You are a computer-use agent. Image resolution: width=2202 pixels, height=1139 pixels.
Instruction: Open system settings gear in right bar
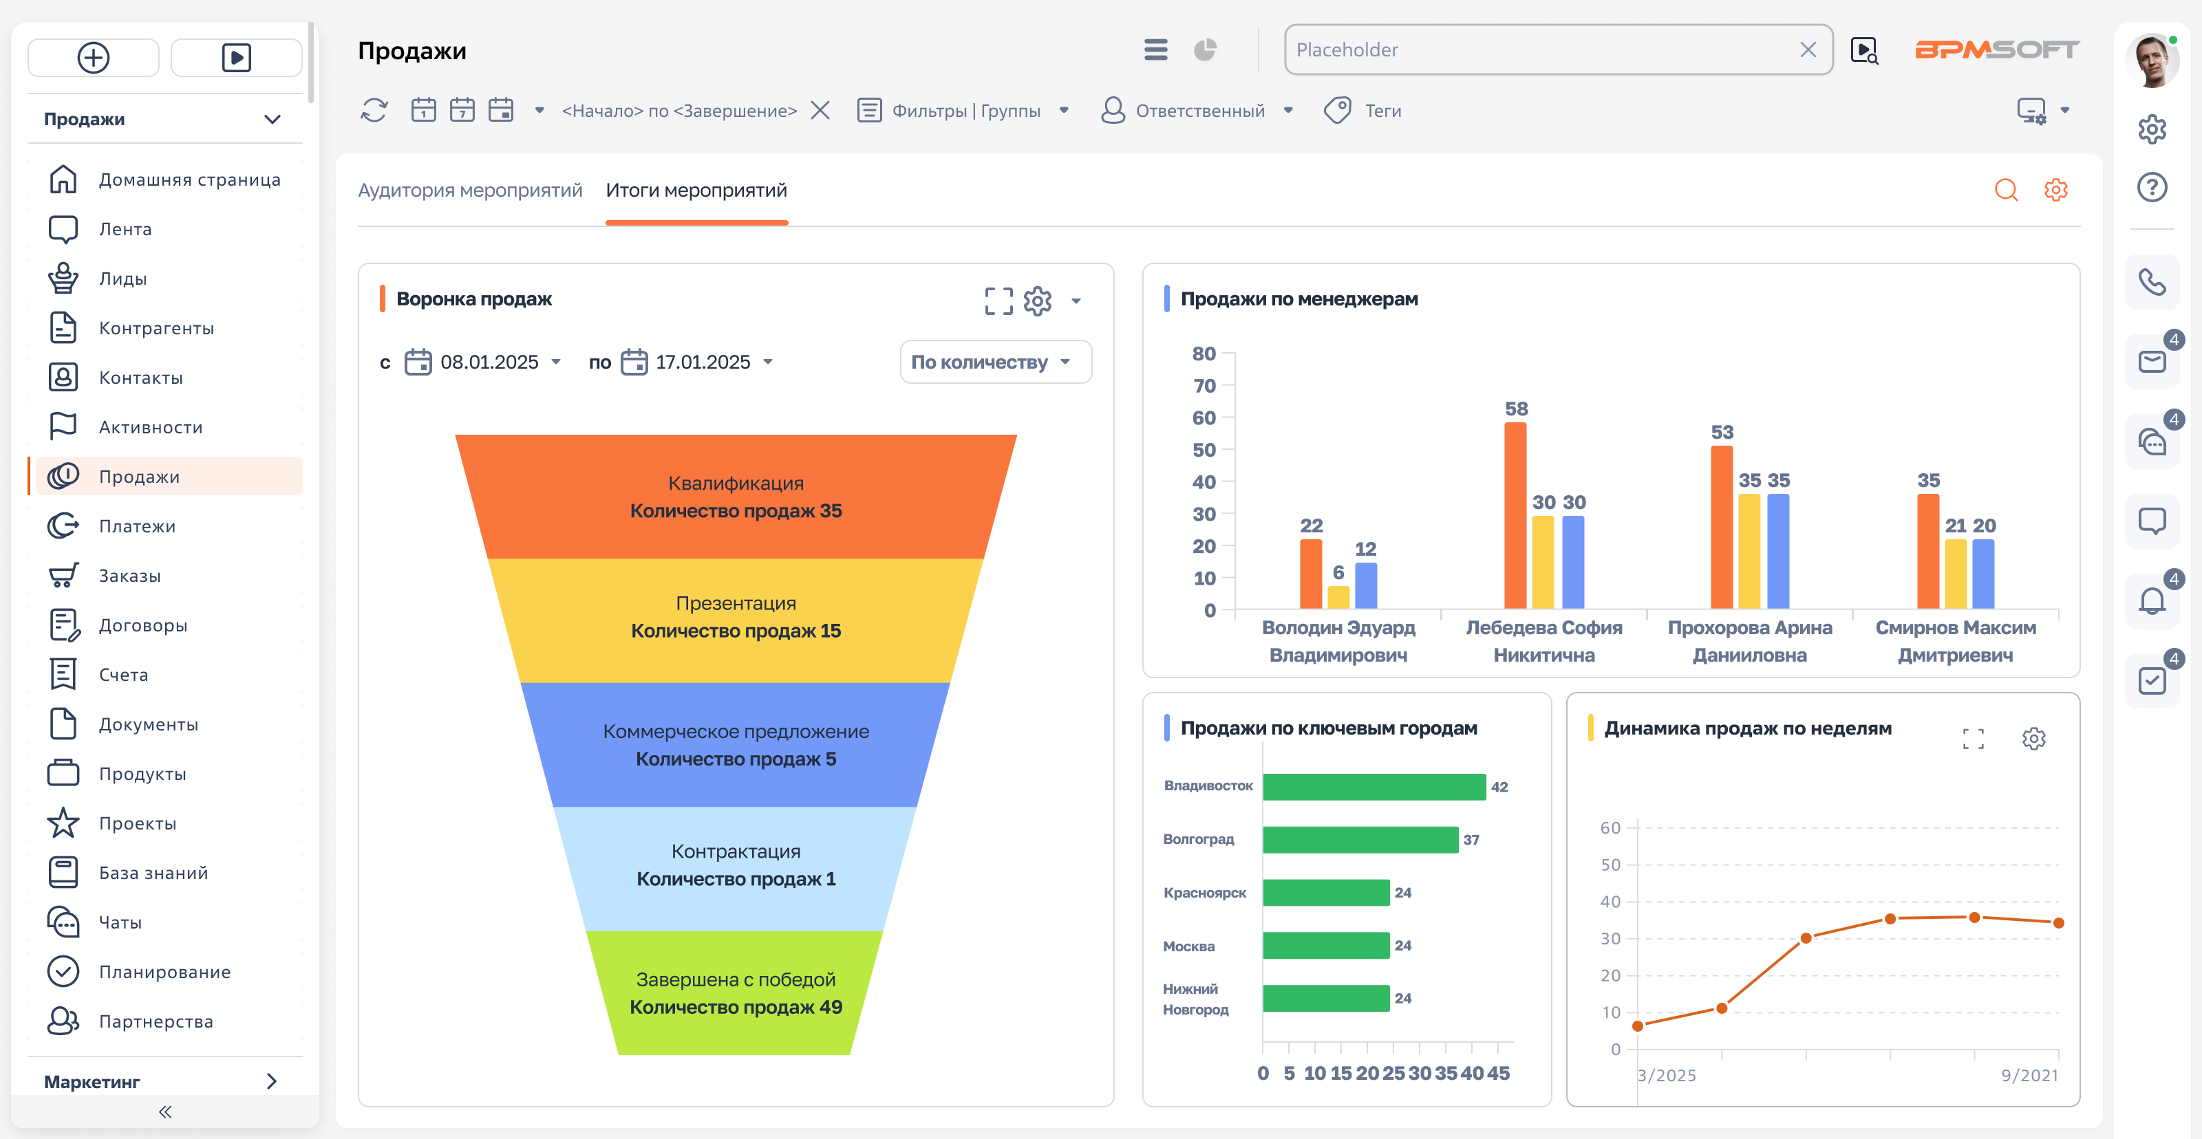pos(2152,130)
